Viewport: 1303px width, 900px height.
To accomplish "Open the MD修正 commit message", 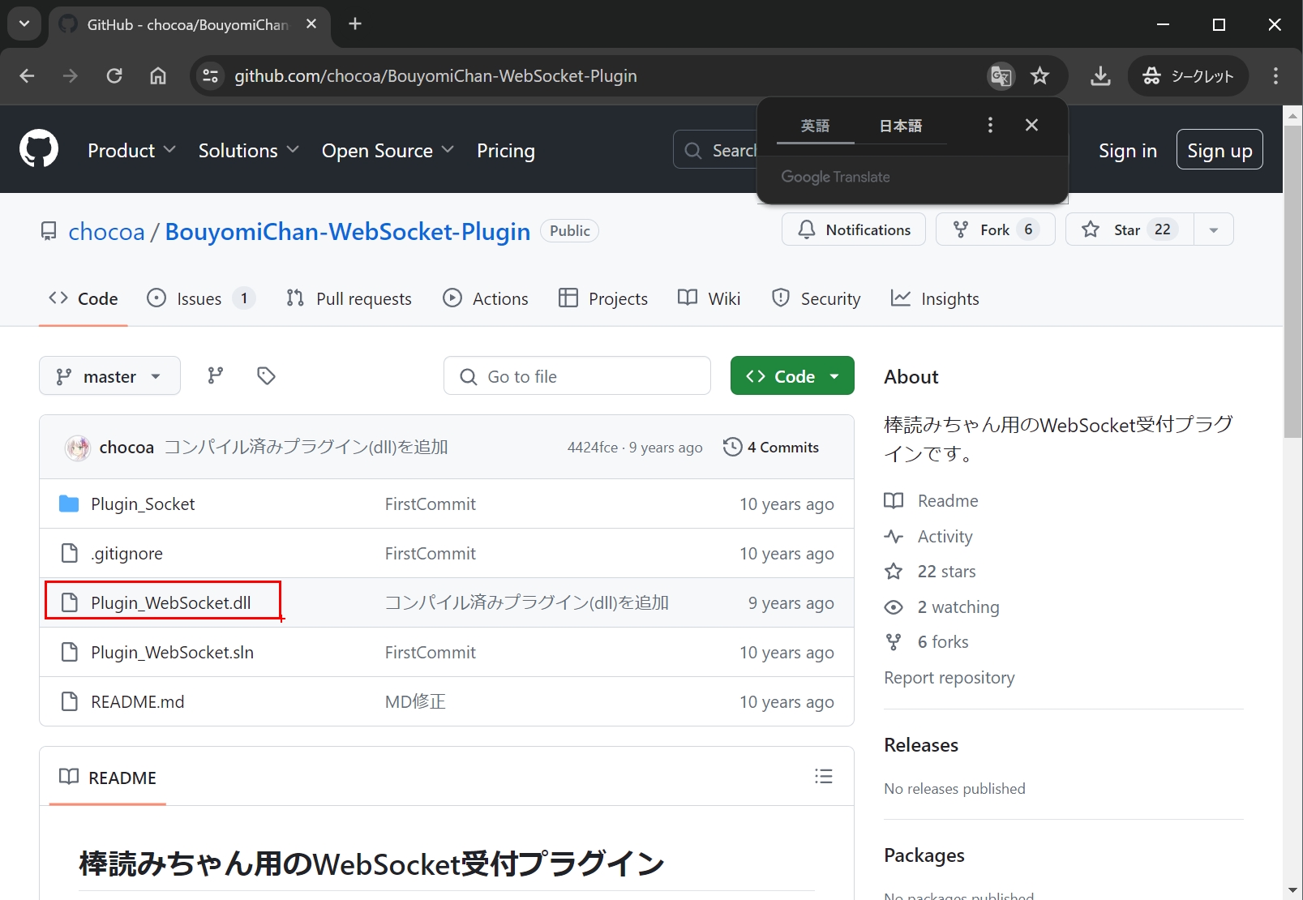I will [x=415, y=702].
